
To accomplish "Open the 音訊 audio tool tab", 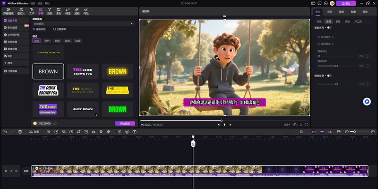I will coord(50,11).
